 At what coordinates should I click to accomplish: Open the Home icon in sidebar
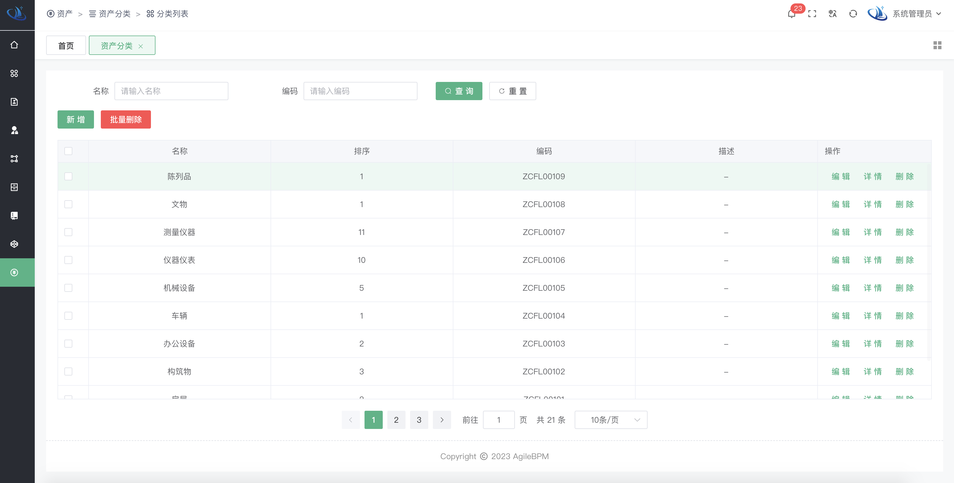coord(14,45)
